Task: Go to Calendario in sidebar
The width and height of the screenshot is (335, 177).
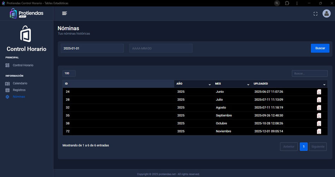Action: pos(20,84)
